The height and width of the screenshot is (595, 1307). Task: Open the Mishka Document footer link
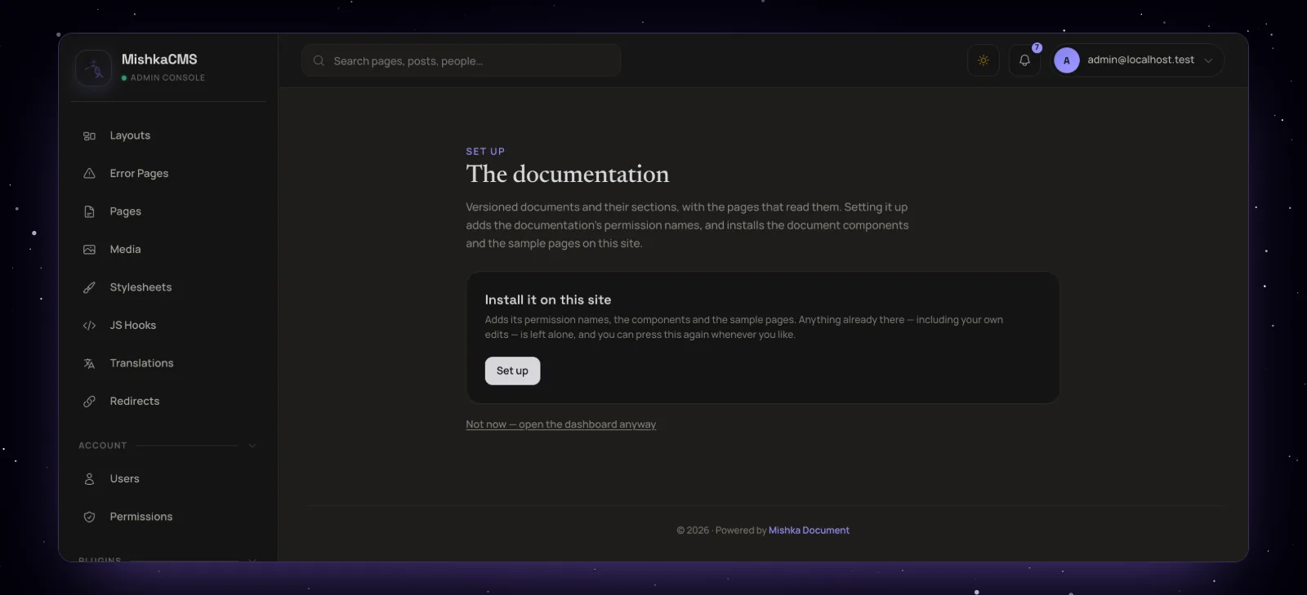[x=809, y=531]
